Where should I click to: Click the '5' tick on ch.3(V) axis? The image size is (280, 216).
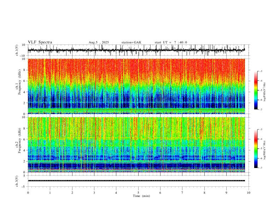(x=24, y=176)
